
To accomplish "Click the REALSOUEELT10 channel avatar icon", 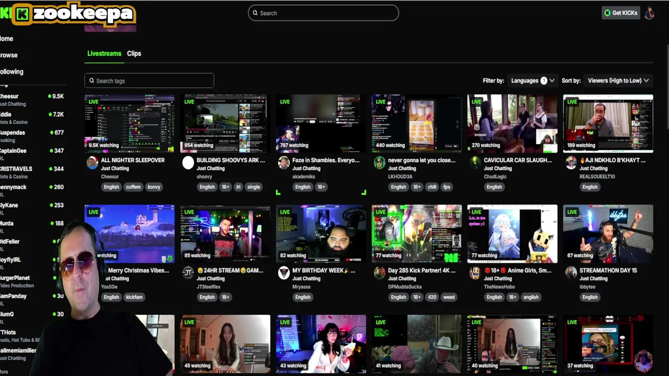I will click(571, 163).
